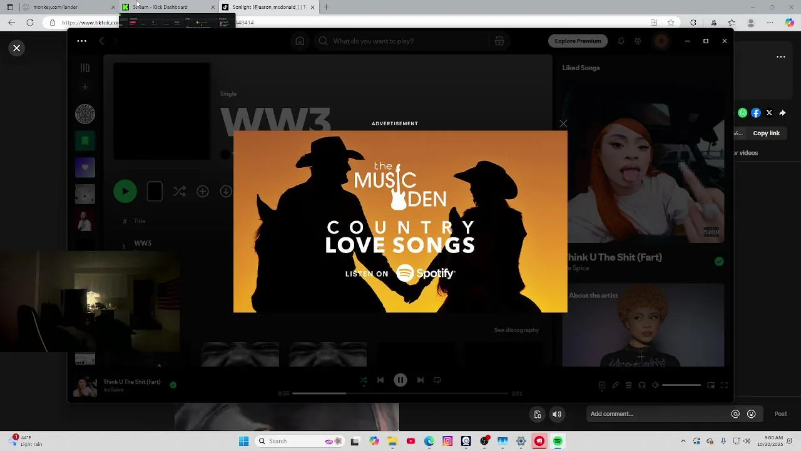Click the green saved checkmark in player bar
The width and height of the screenshot is (801, 451).
click(173, 385)
